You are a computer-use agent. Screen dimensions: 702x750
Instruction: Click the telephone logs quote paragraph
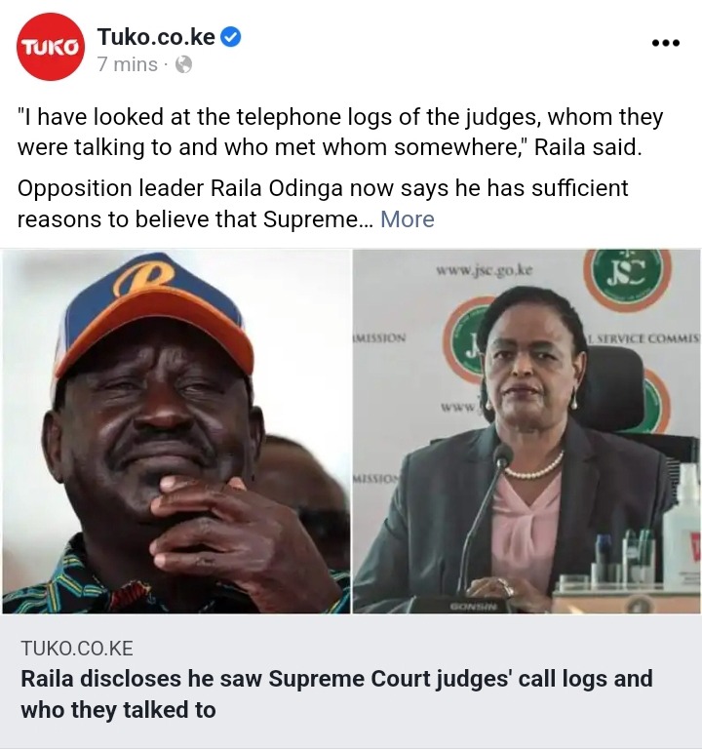pos(340,132)
